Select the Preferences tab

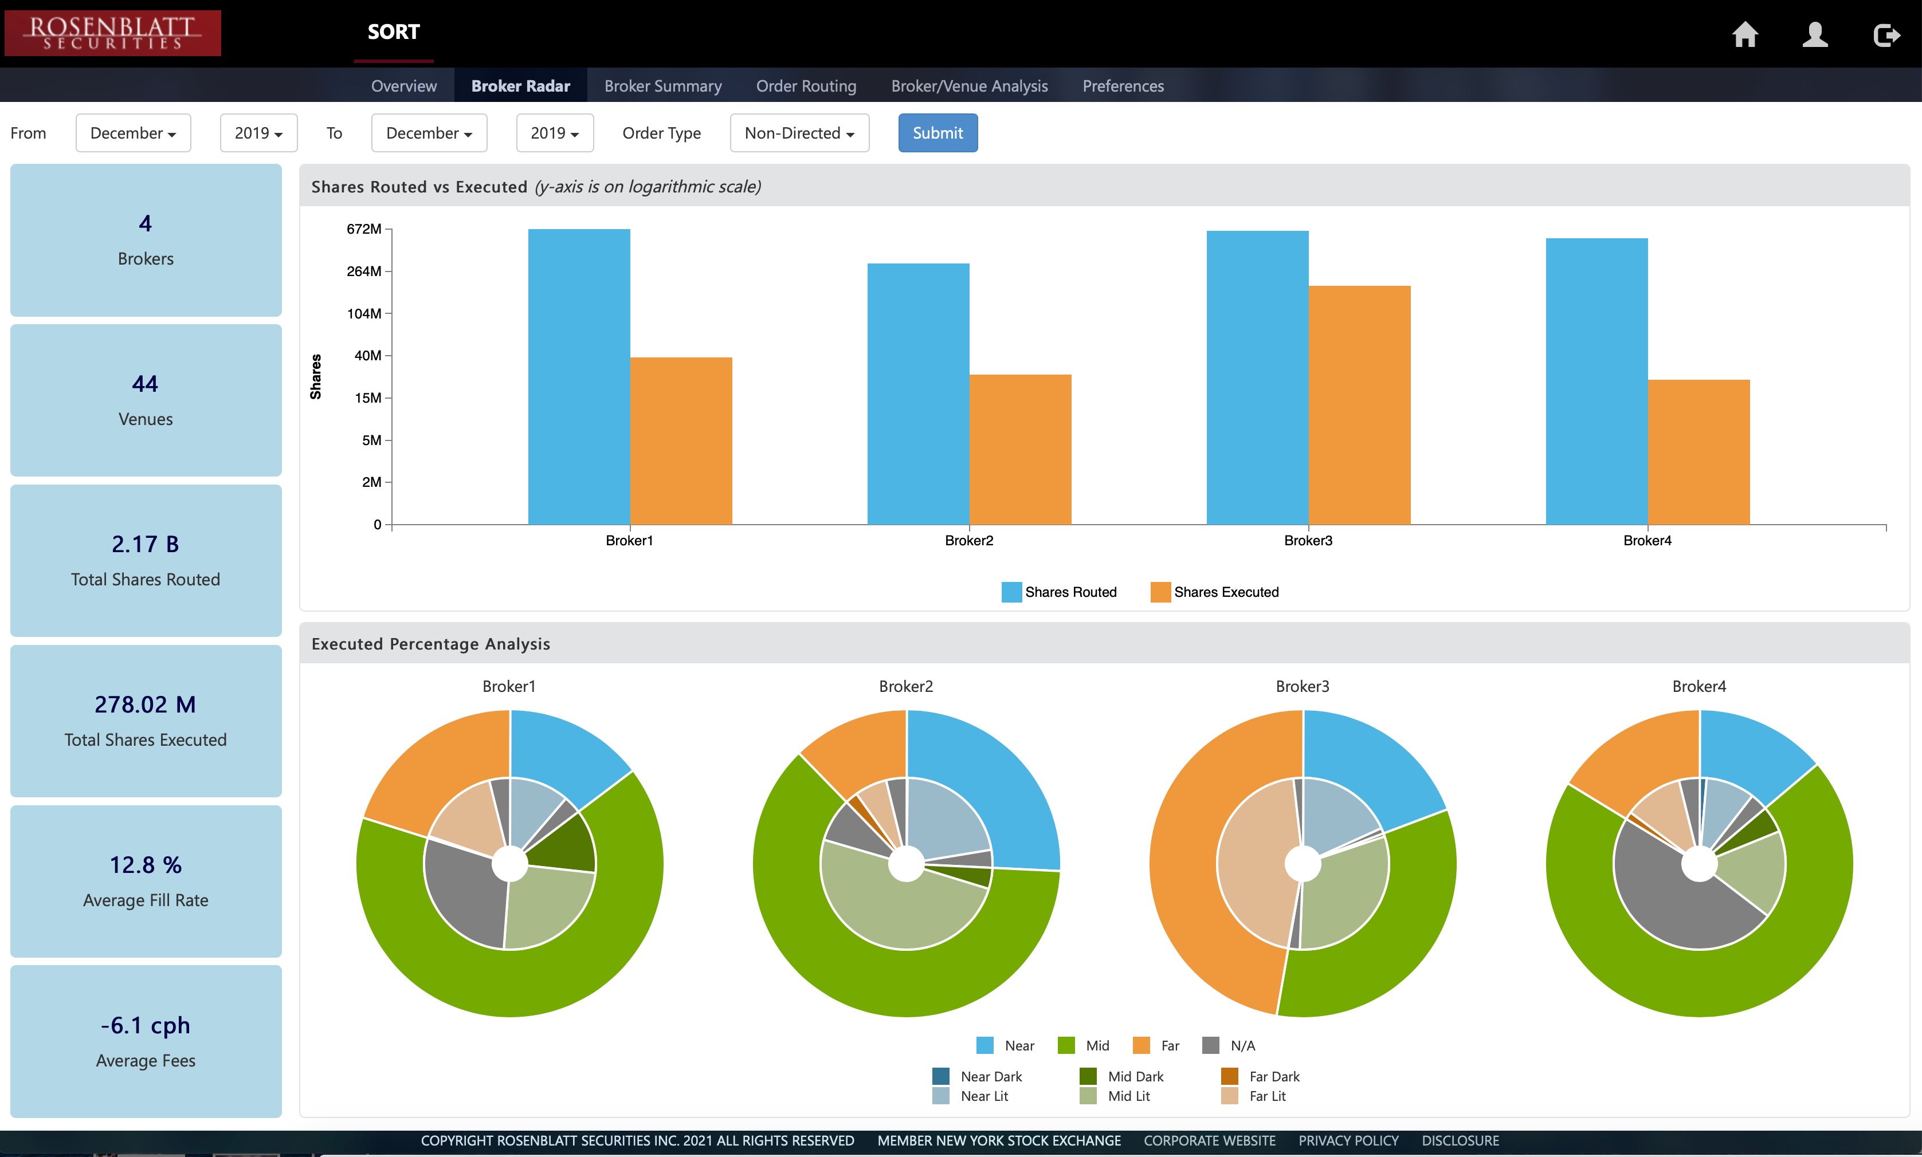pyautogui.click(x=1123, y=86)
